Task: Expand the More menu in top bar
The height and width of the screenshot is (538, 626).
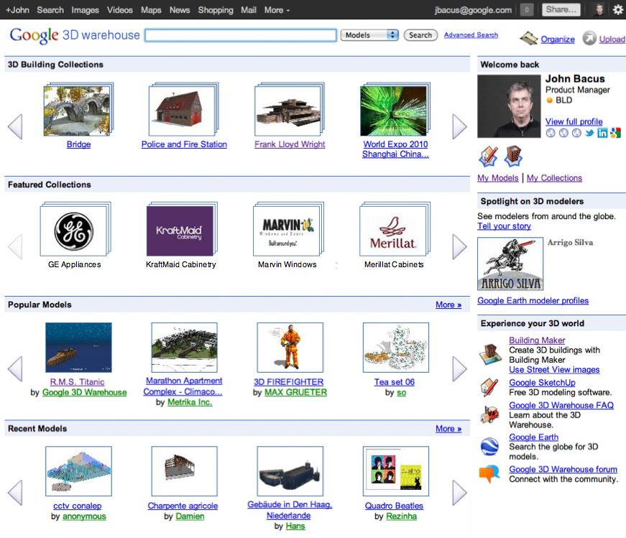Action: pos(277,10)
